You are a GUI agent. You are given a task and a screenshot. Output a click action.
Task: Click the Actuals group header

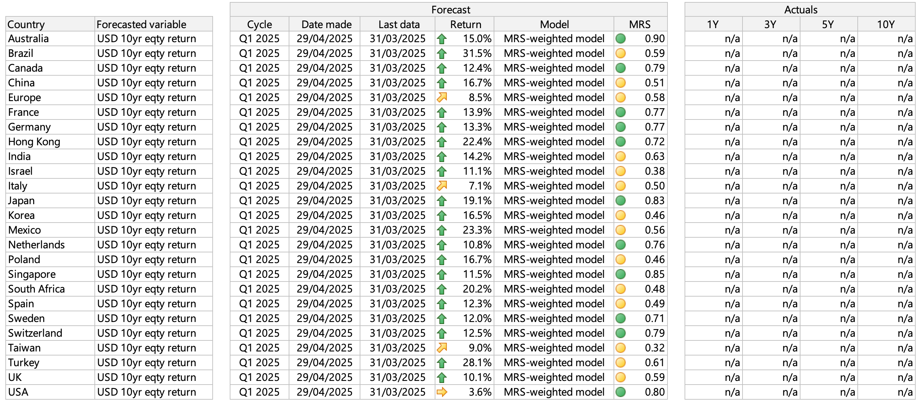800,10
